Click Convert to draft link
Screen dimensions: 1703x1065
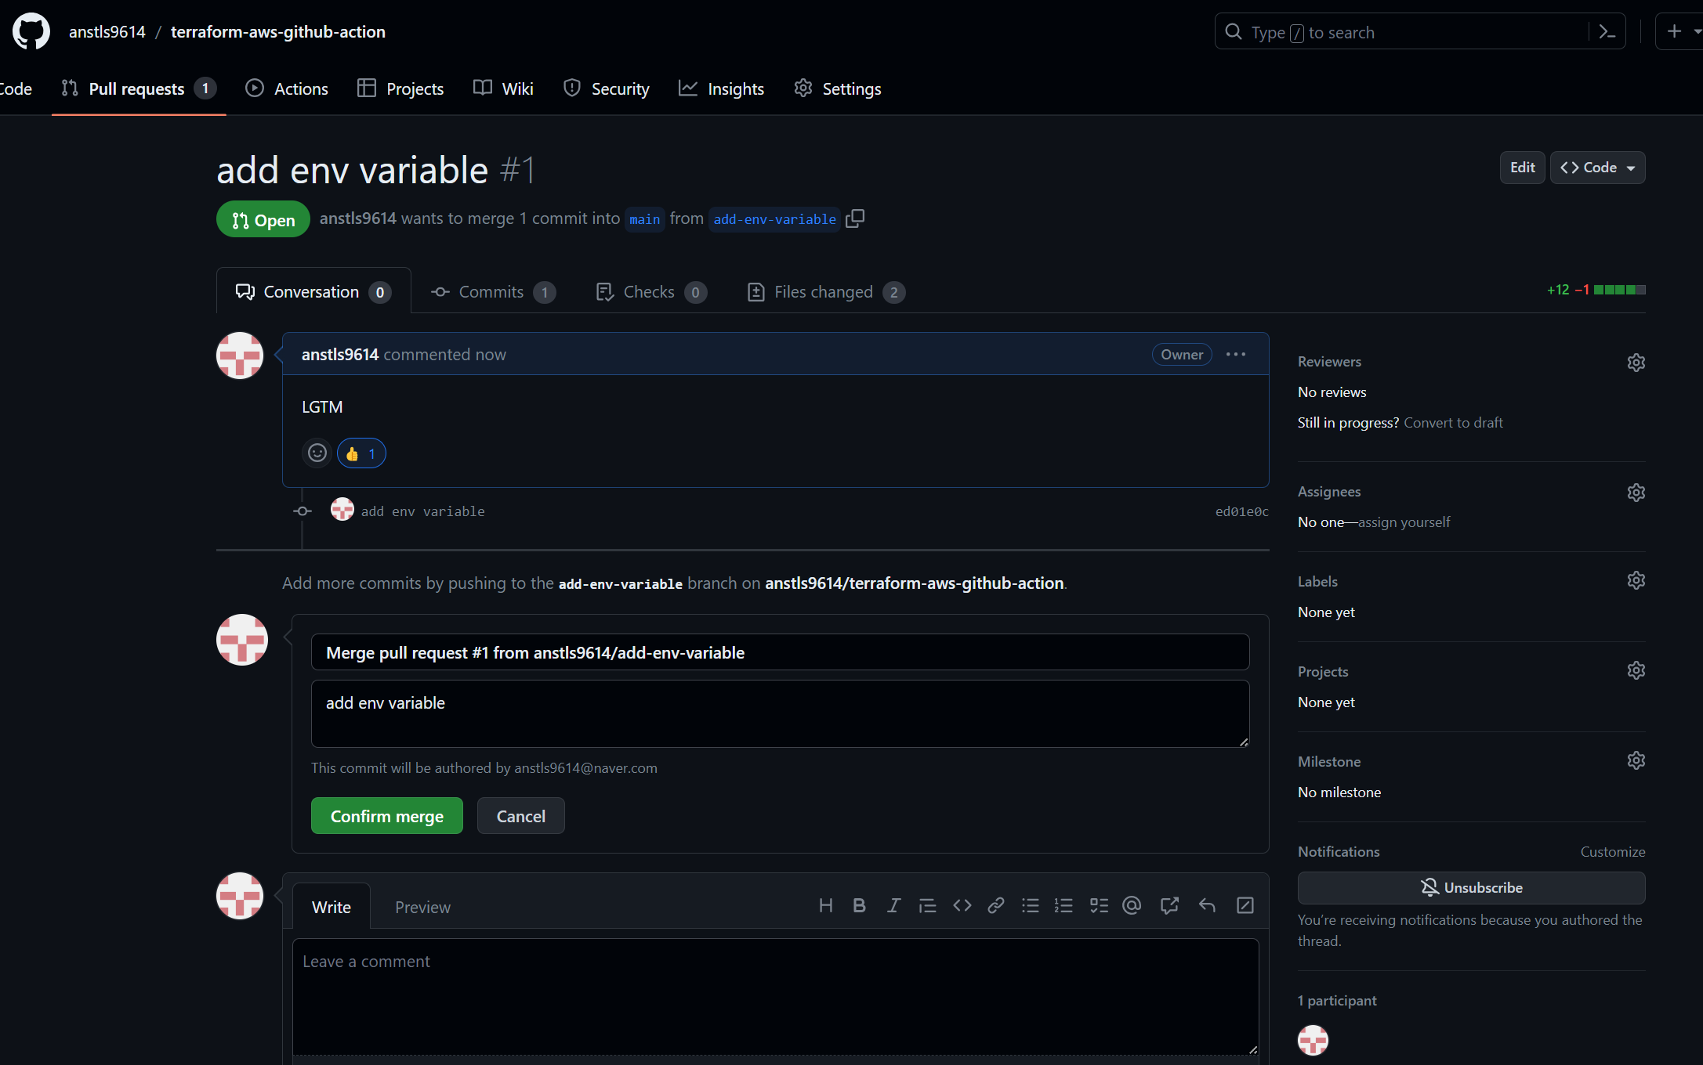coord(1453,423)
